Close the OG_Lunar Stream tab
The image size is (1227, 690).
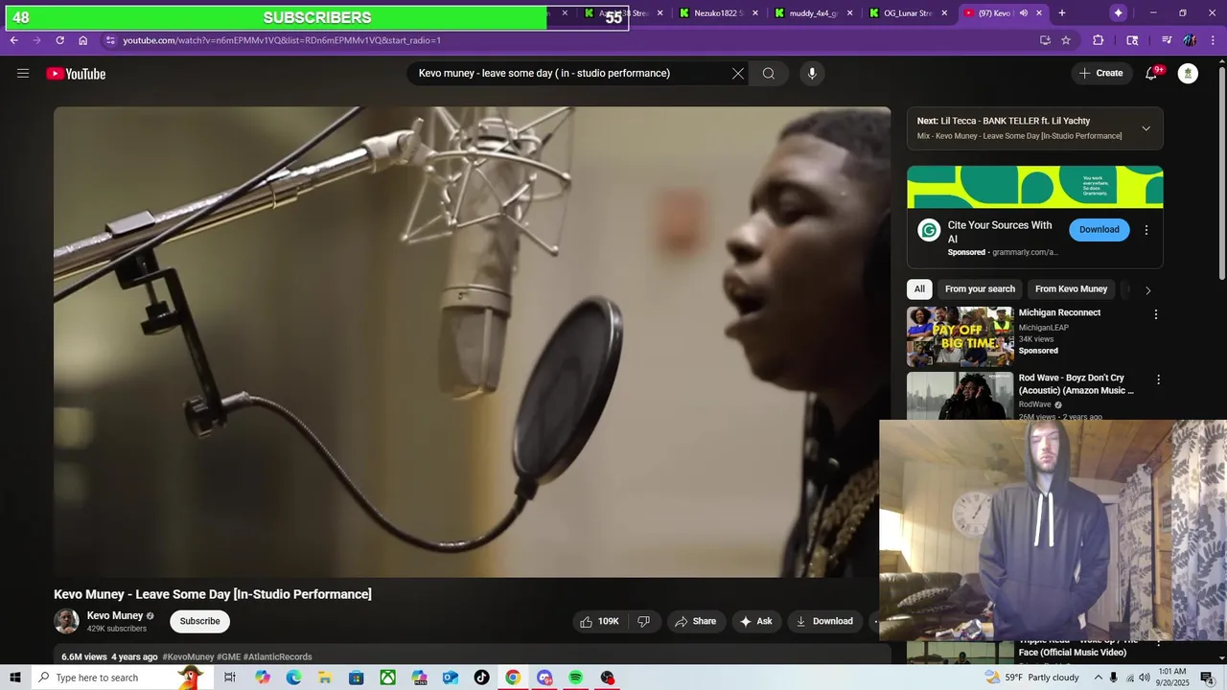(944, 13)
